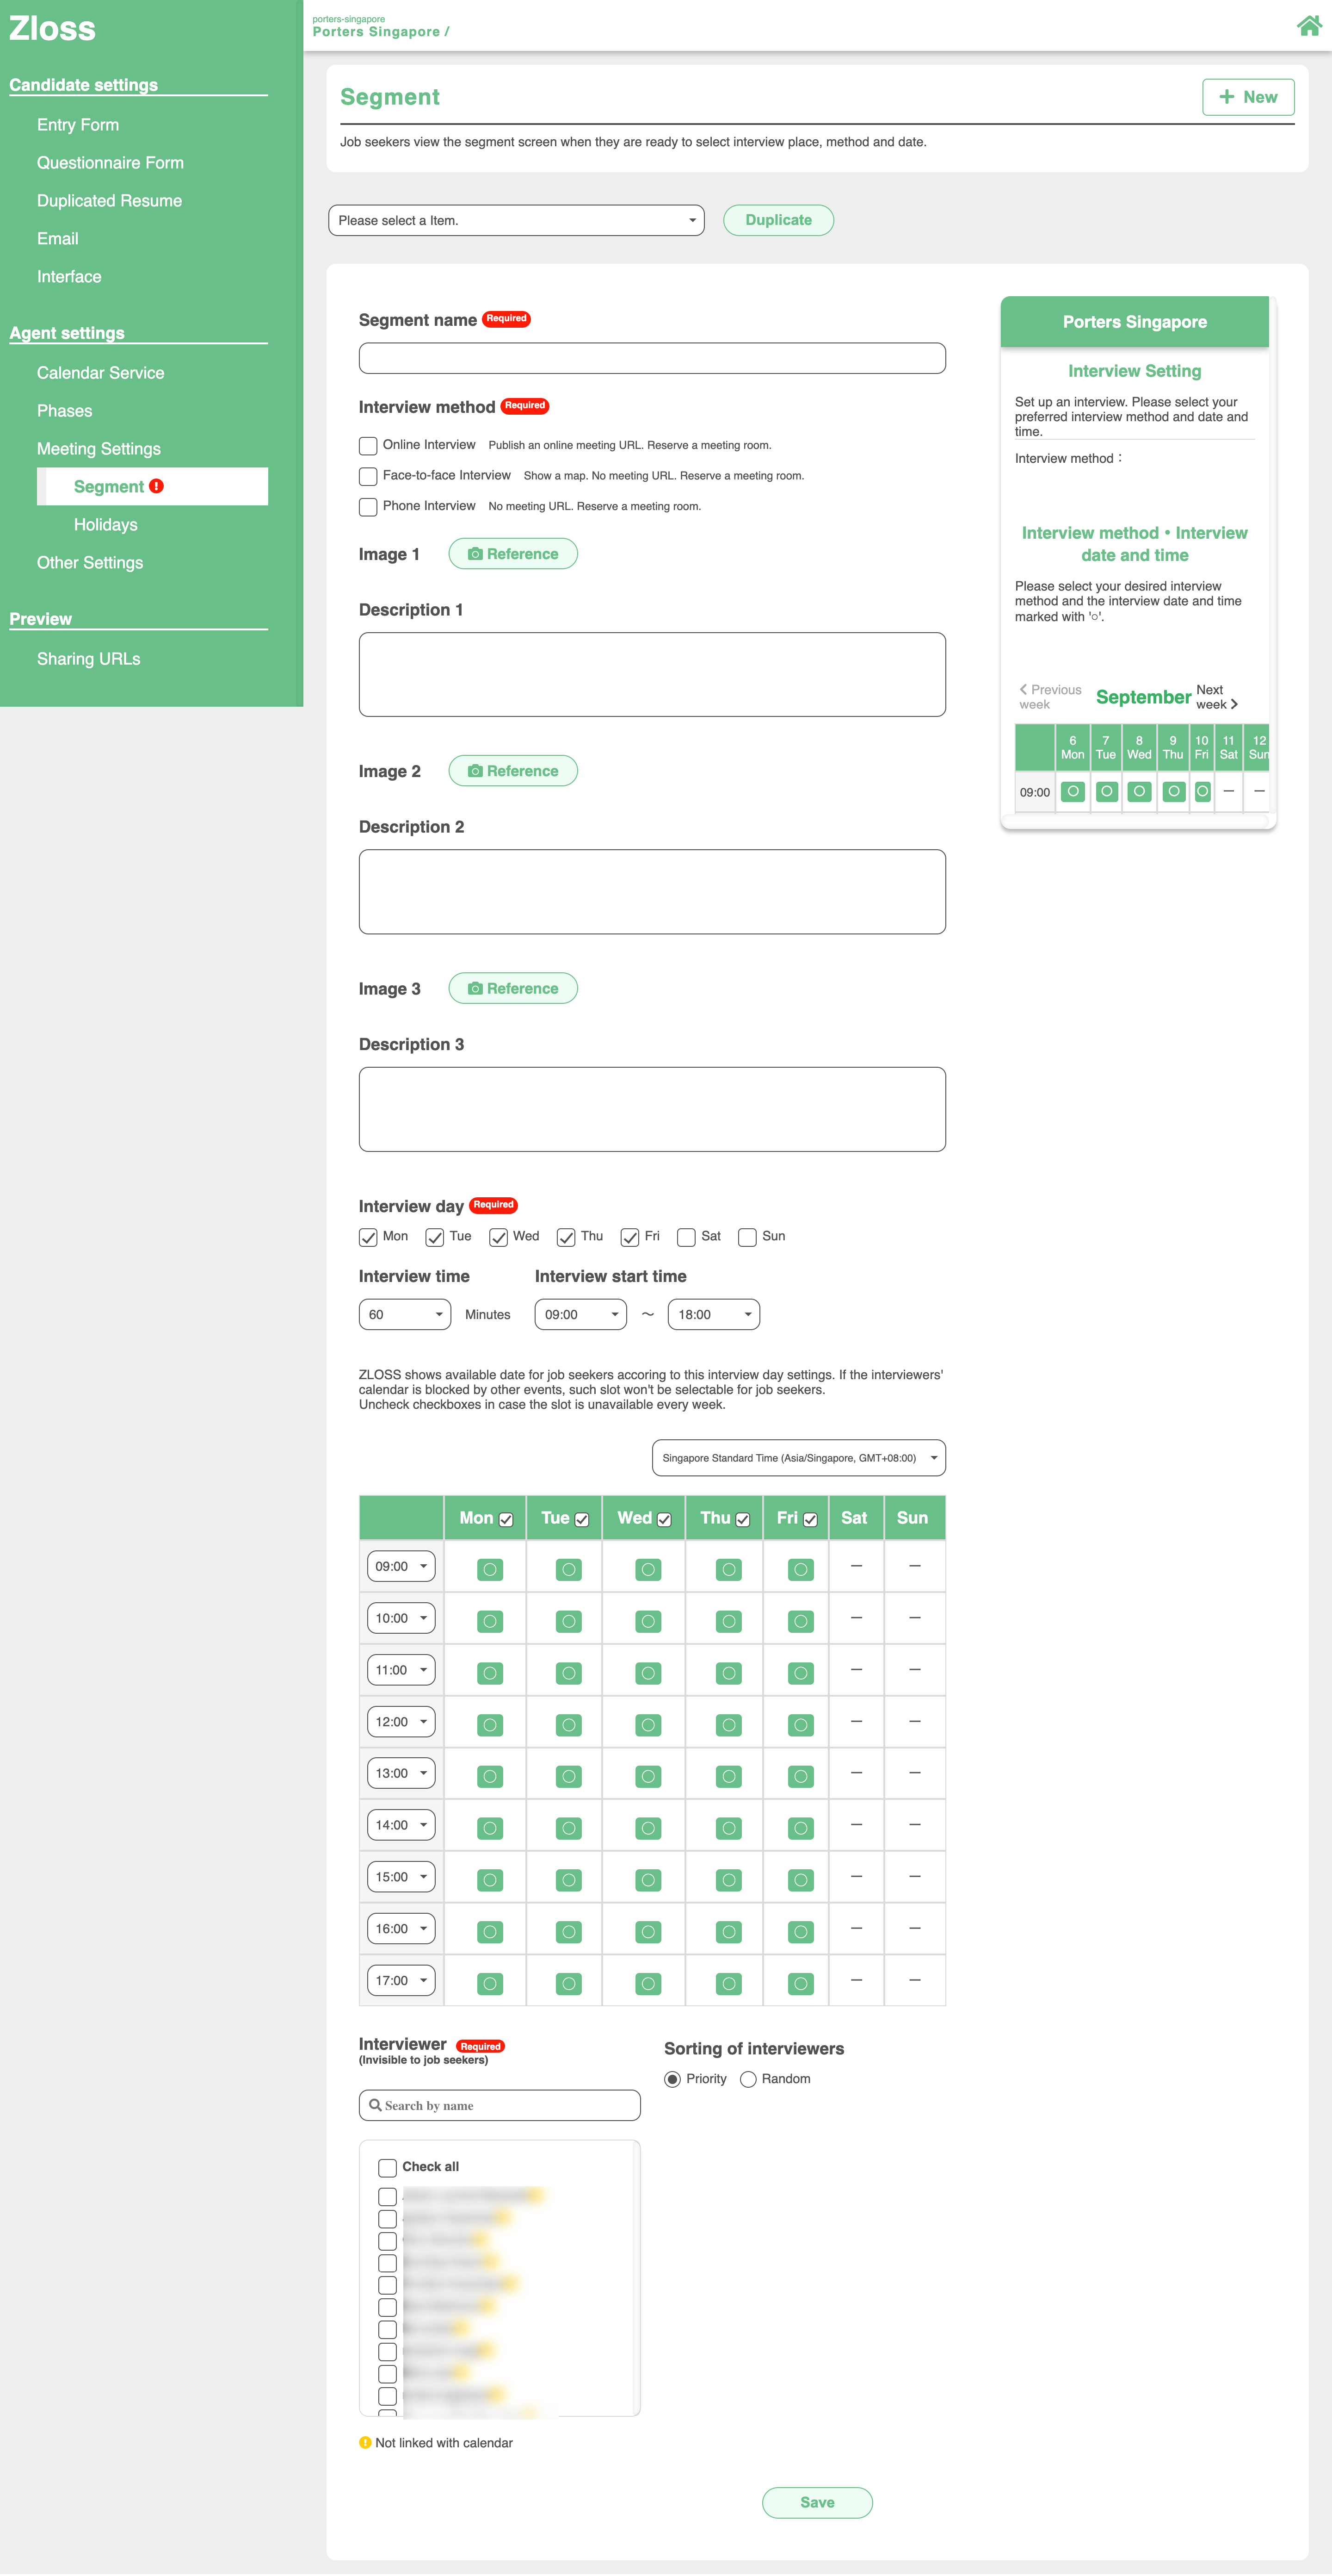Viewport: 1332px width, 2576px height.
Task: Click into the Segment name field
Action: click(x=653, y=358)
